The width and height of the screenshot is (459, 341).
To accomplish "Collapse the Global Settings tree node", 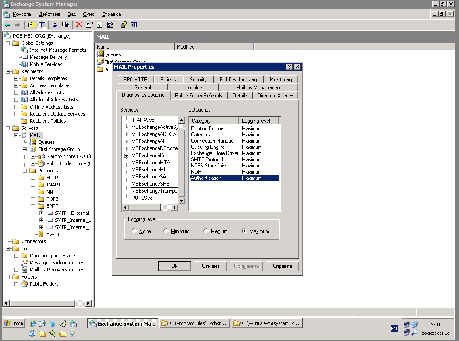I will (x=8, y=43).
